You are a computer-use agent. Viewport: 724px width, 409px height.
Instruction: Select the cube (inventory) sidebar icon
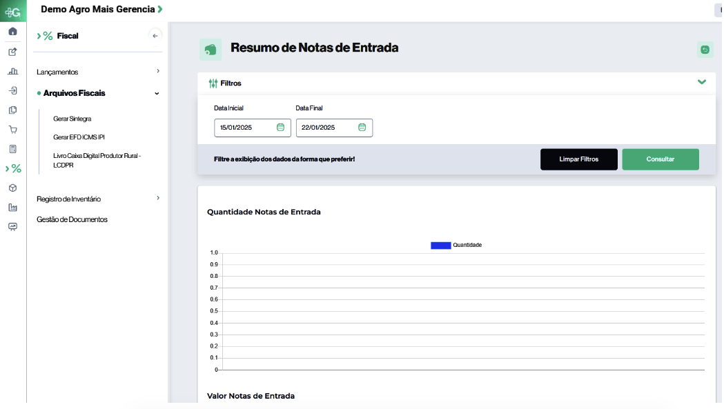point(12,188)
